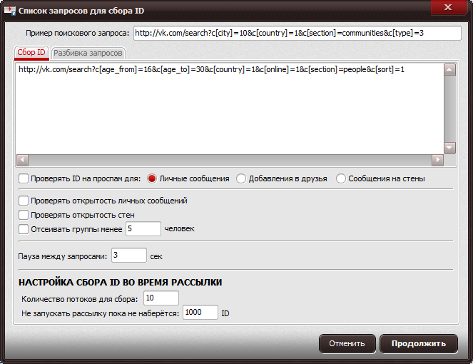Open the Разбивка запросов tab

(88, 53)
